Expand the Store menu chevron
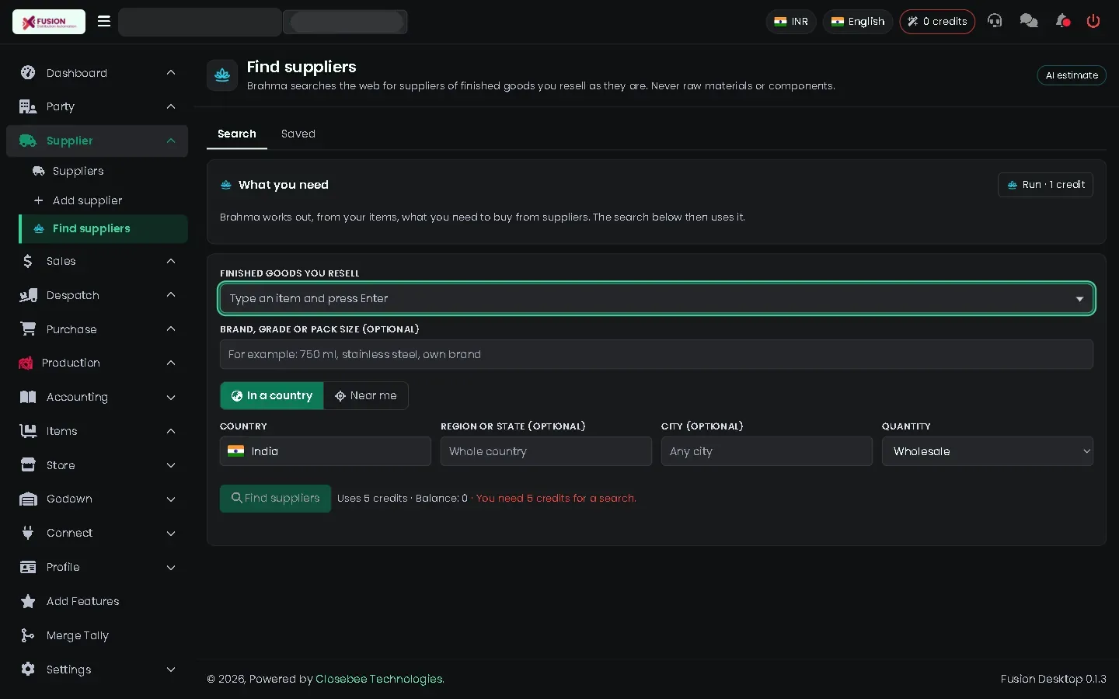The width and height of the screenshot is (1119, 699). pos(171,465)
